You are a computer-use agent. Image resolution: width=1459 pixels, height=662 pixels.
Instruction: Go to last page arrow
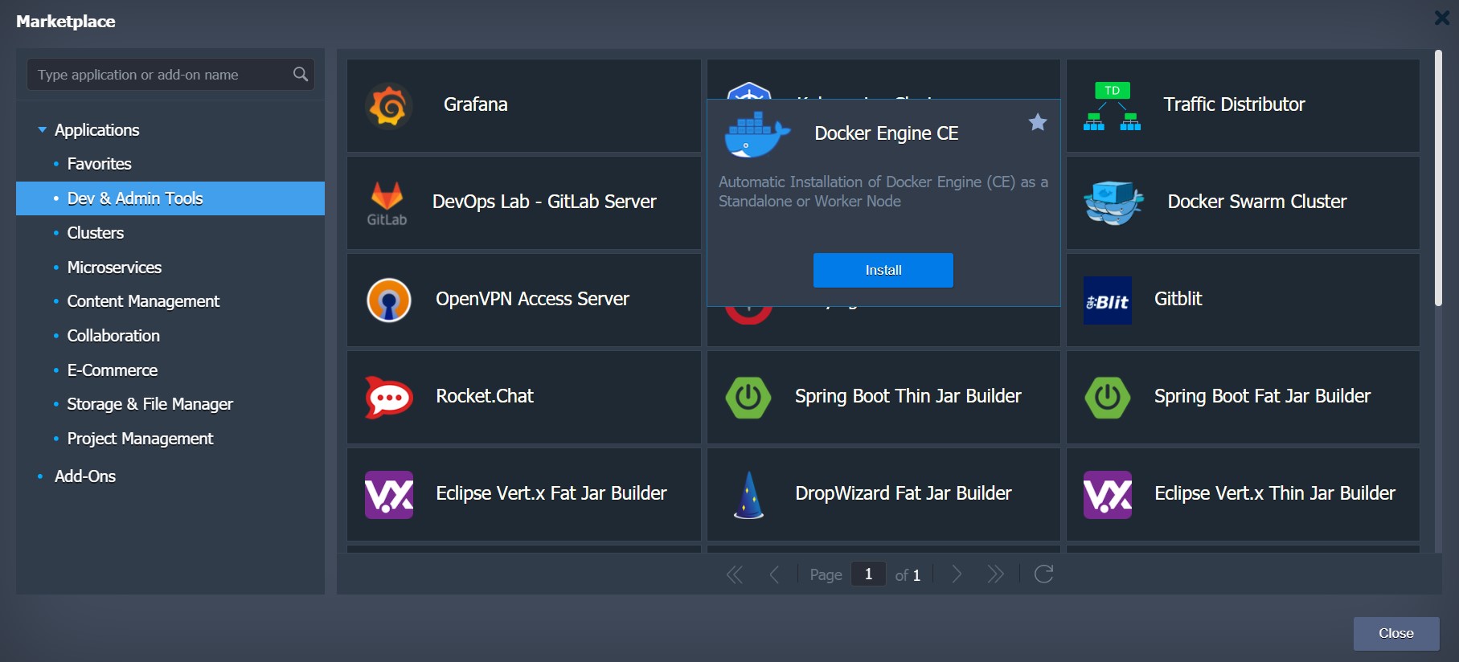(995, 574)
